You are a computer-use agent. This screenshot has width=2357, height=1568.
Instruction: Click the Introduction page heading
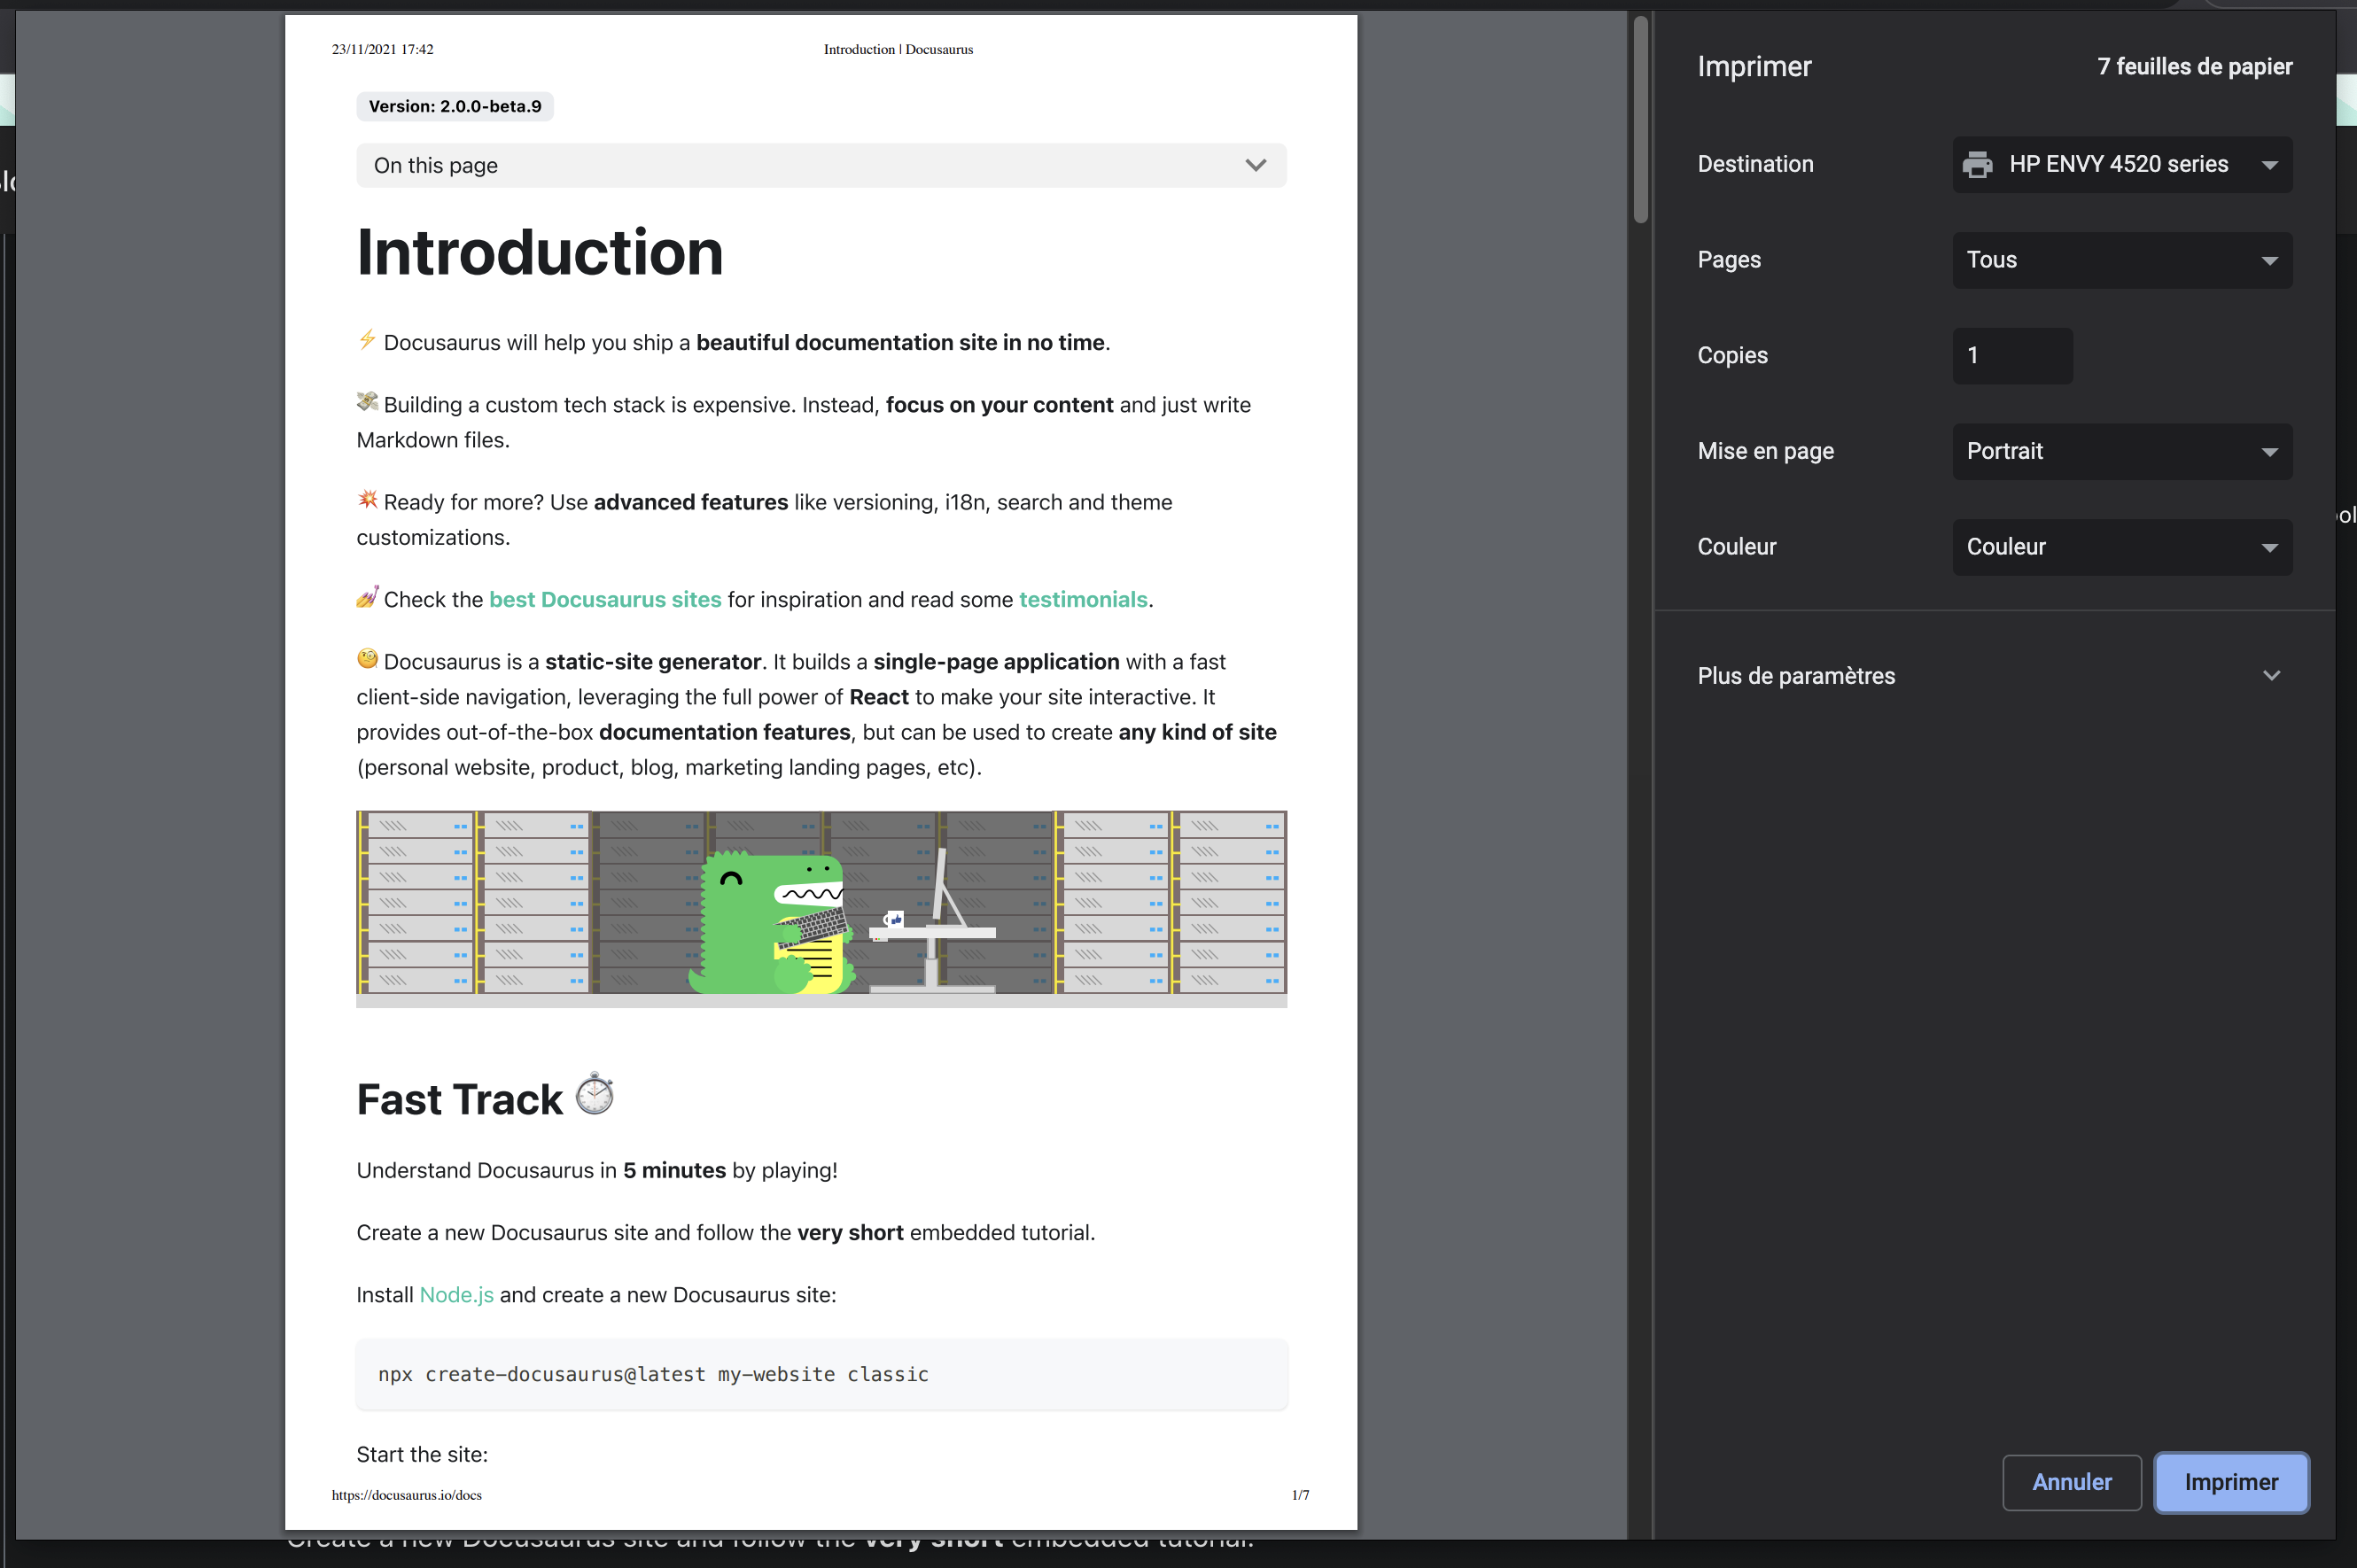click(540, 252)
